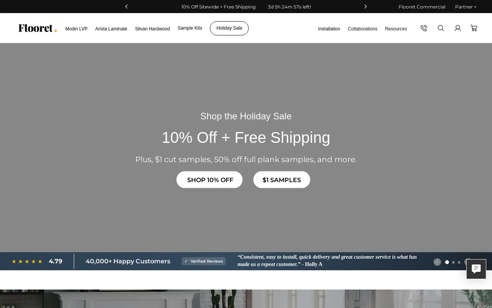The height and width of the screenshot is (308, 492).
Task: Go to Flooret logo homepage
Action: 38,28
